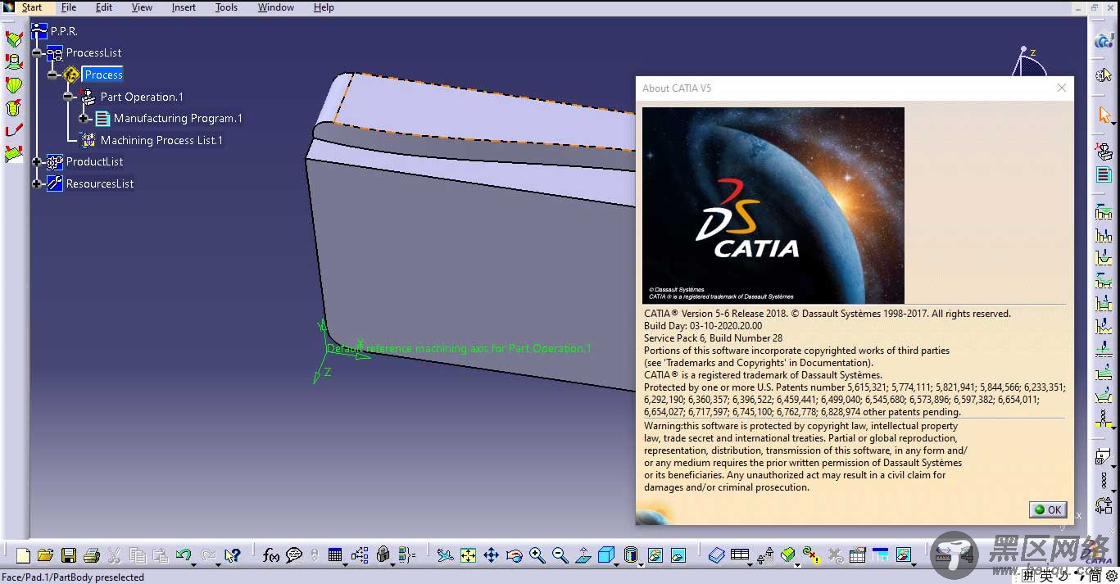1120x584 pixels.
Task: Open the Design Table icon
Action: 334,555
